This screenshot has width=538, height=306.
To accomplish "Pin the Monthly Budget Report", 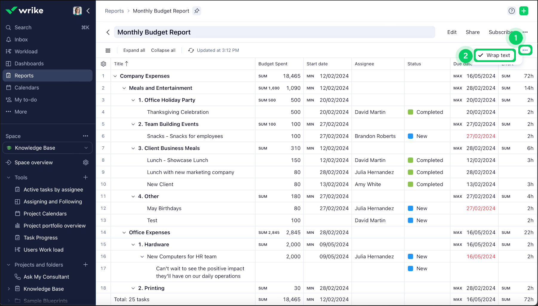I will [x=196, y=11].
